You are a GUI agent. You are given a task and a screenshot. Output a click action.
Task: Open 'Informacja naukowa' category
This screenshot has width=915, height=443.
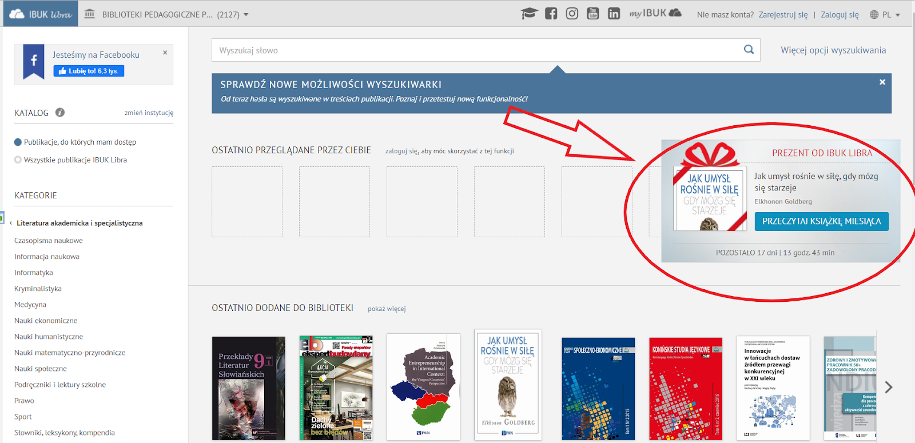[x=47, y=257]
